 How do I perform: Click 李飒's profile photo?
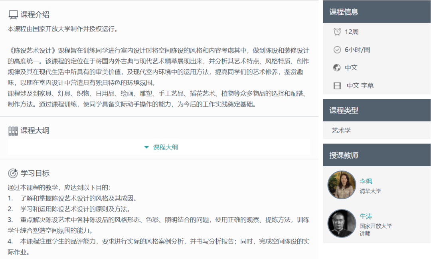coord(342,185)
